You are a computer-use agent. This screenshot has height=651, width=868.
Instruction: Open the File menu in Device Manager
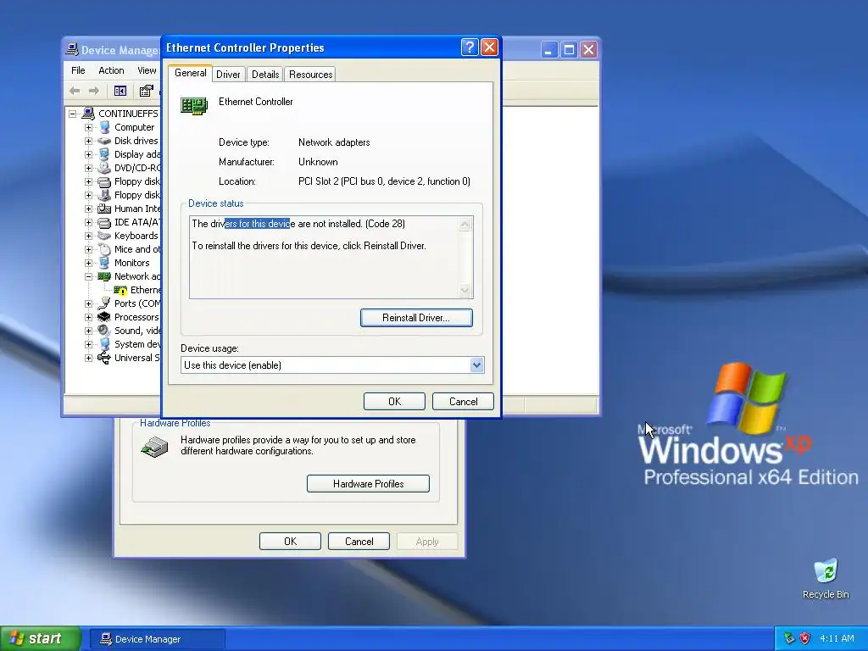pyautogui.click(x=78, y=70)
